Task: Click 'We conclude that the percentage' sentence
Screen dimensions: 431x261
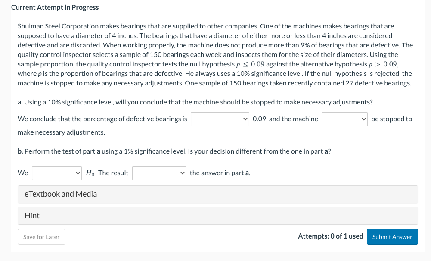Action: pyautogui.click(x=102, y=119)
